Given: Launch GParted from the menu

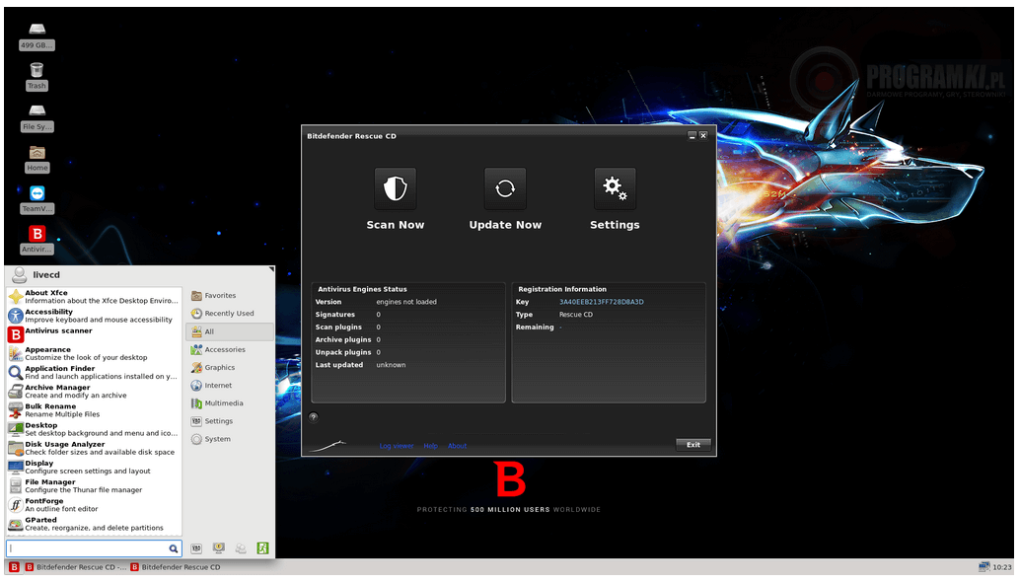Looking at the screenshot, I should pos(95,524).
